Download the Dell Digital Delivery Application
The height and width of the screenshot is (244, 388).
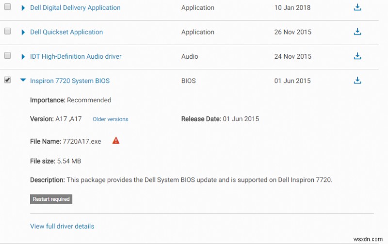(357, 8)
